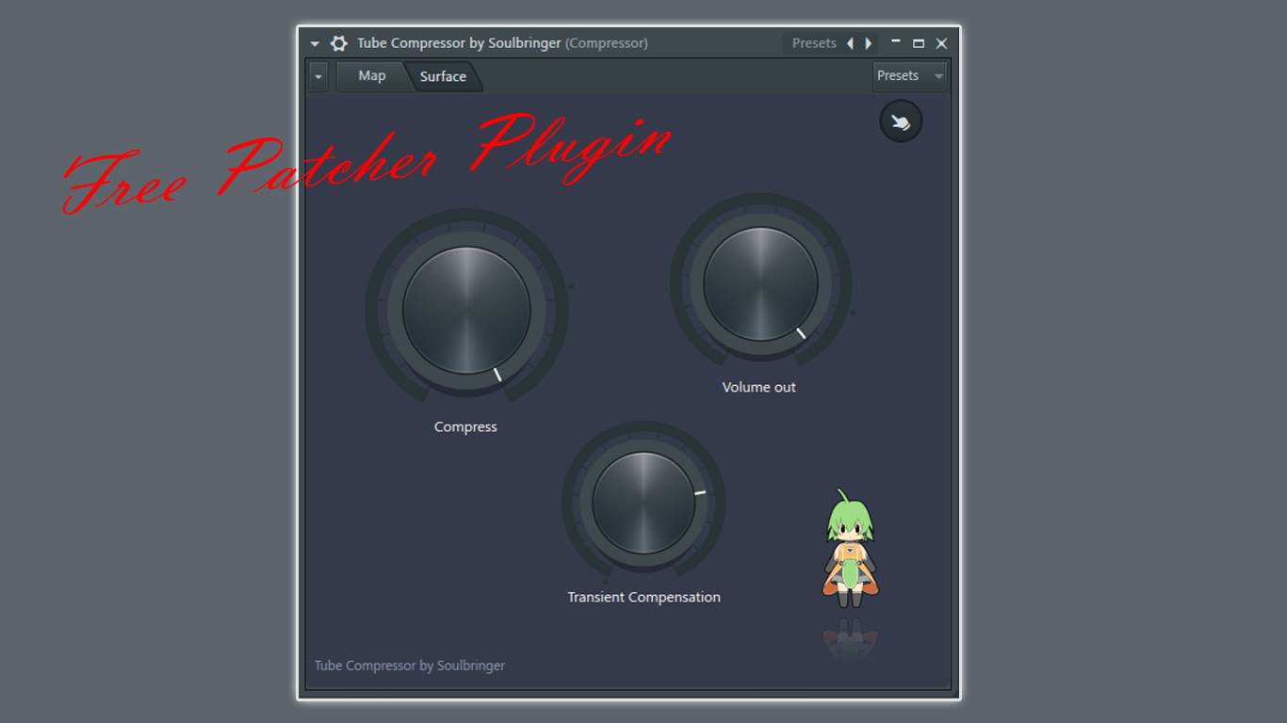Viewport: 1287px width, 723px height.
Task: Click the "Volume out" label text
Action: (x=759, y=387)
